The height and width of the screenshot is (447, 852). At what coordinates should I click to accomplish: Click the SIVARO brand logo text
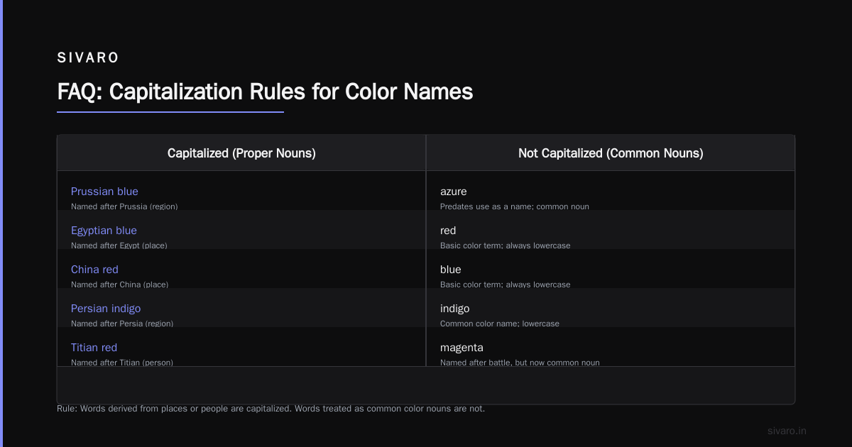tap(88, 57)
